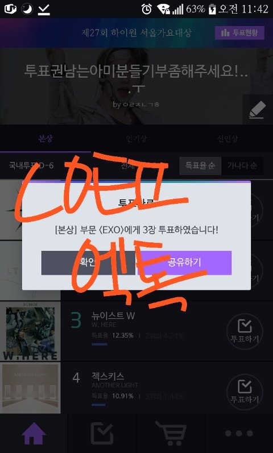Open the three-dot more menu
The height and width of the screenshot is (453, 273).
coord(239,434)
